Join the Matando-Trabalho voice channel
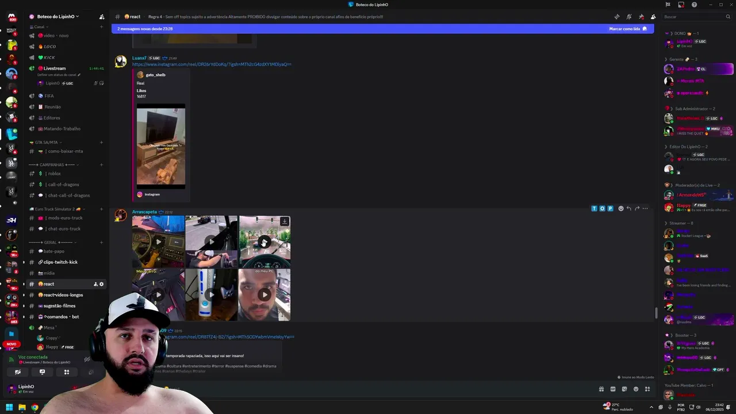The height and width of the screenshot is (414, 736). [x=66, y=129]
